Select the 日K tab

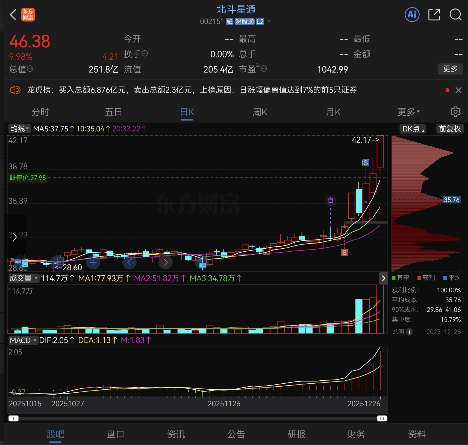coord(187,112)
